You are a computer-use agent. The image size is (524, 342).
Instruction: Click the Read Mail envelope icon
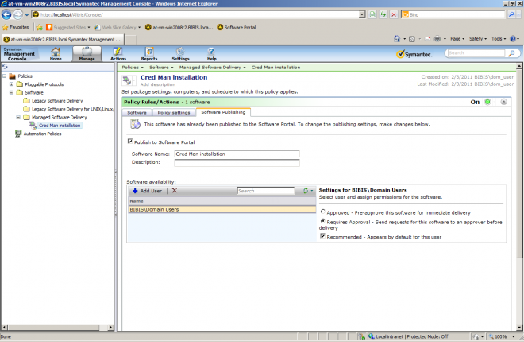[x=427, y=39]
